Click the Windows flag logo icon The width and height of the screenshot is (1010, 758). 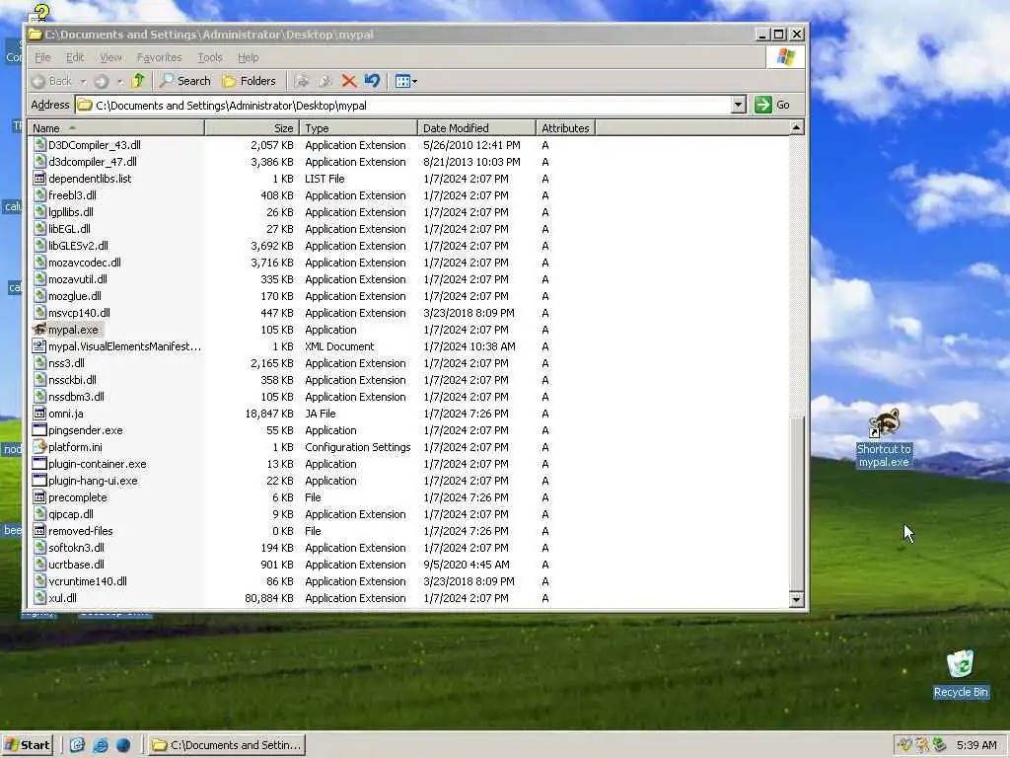pyautogui.click(x=785, y=57)
